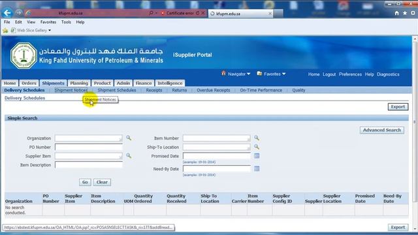
Task: Click the browser forward arrow button
Action: tap(18, 13)
